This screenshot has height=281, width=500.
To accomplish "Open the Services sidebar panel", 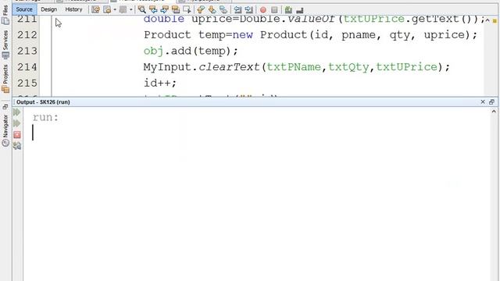I will [5, 44].
